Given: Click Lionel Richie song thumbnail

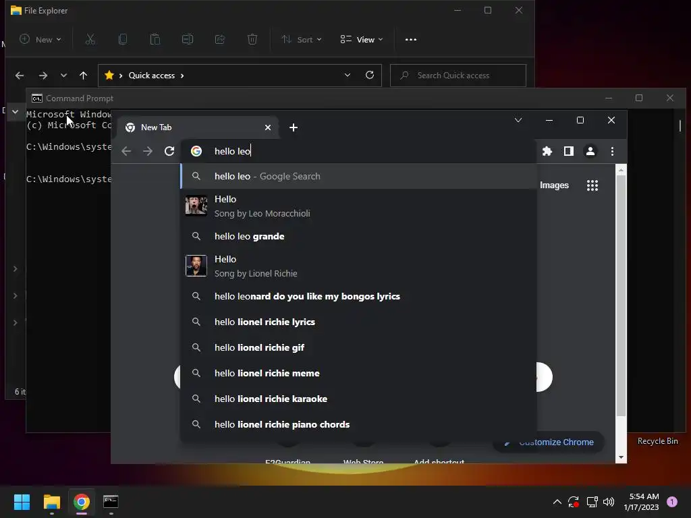Looking at the screenshot, I should tap(196, 266).
